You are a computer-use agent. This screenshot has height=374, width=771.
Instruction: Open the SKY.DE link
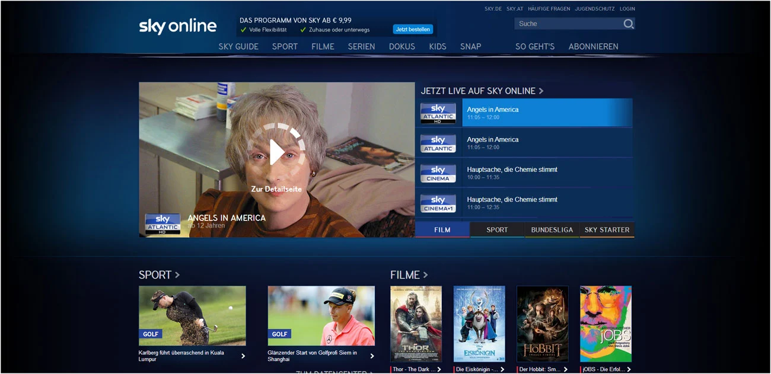[x=493, y=9]
